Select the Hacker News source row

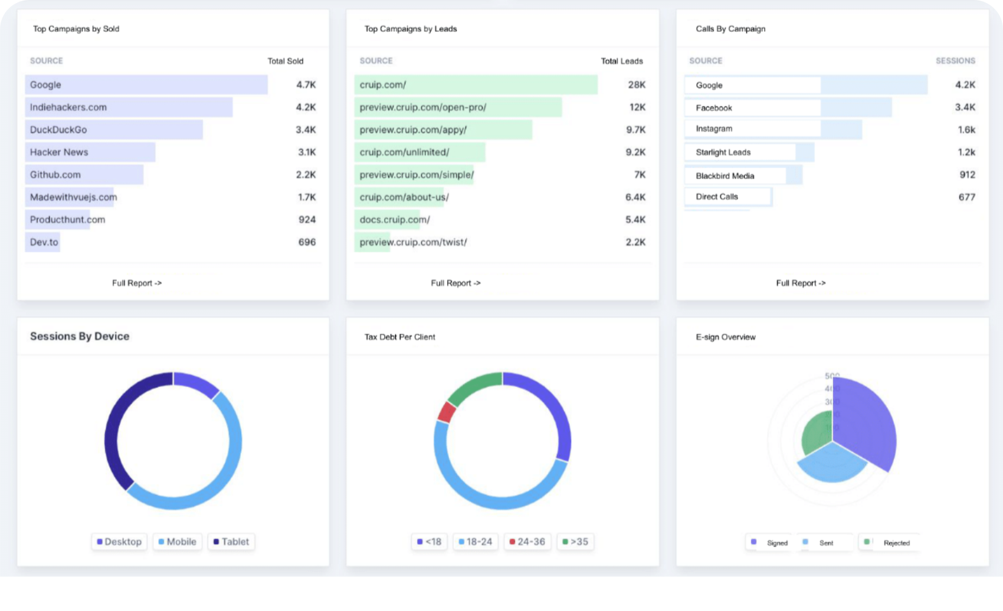click(173, 152)
